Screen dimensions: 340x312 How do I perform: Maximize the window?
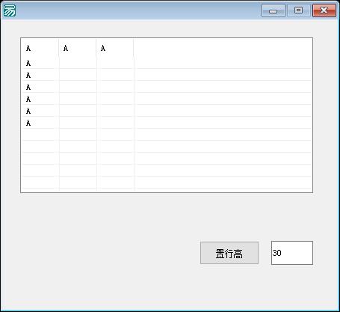click(x=298, y=10)
